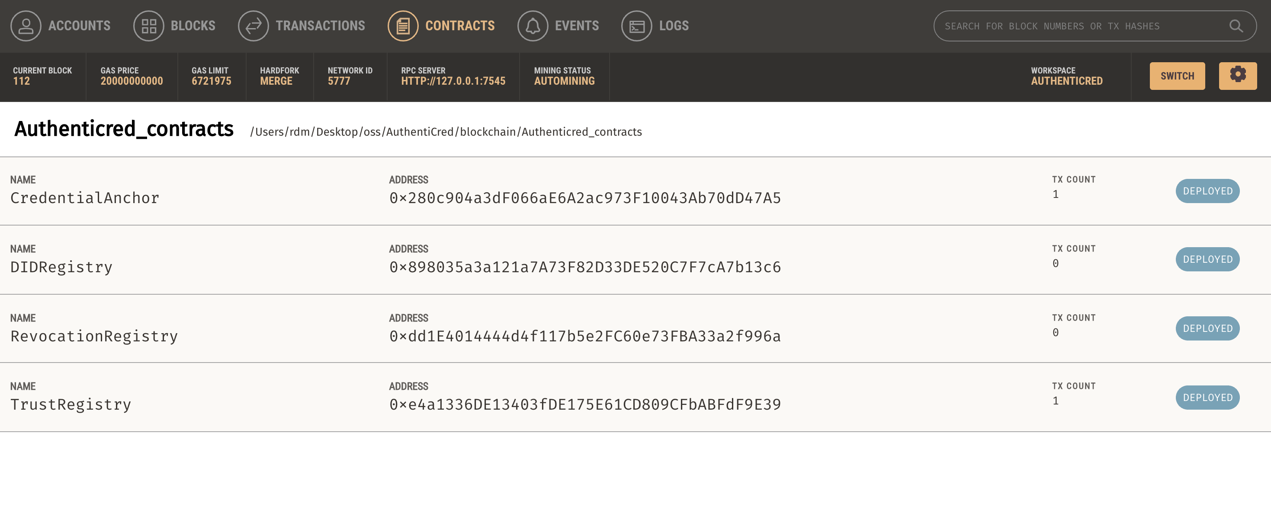Click the Transactions arrows icon

(254, 25)
